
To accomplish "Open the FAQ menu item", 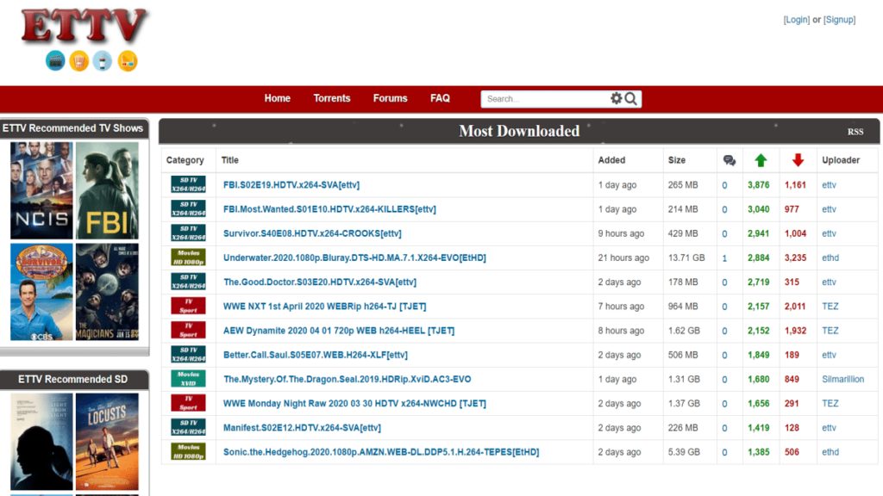I will coord(440,98).
